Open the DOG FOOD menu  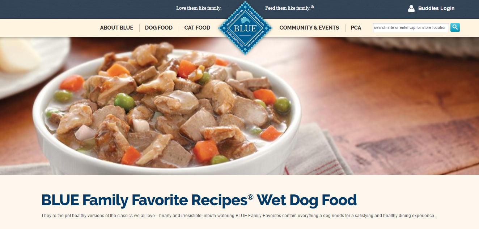tap(159, 28)
